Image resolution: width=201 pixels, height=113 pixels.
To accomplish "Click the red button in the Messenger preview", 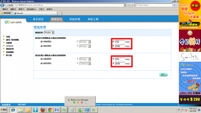I will coord(82,102).
